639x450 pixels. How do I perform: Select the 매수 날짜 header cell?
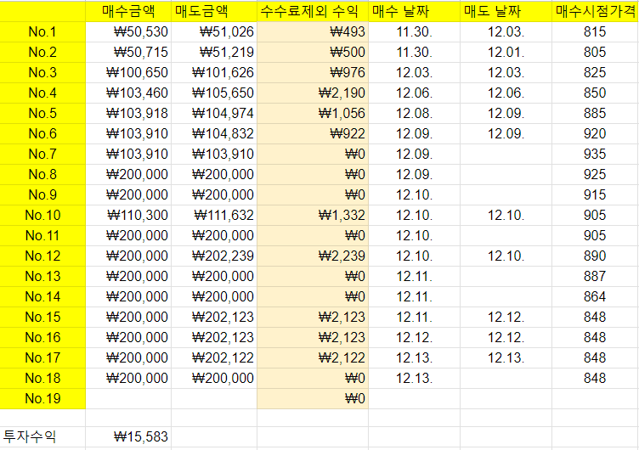coord(414,11)
